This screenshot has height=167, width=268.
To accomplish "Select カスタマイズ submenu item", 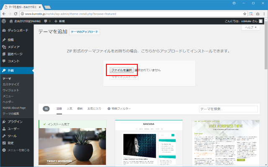I will pos(11,84).
